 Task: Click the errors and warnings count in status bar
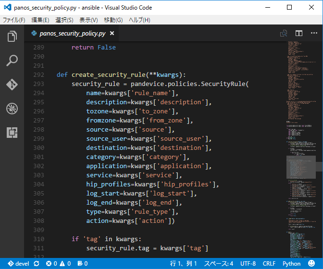[x=58, y=264]
